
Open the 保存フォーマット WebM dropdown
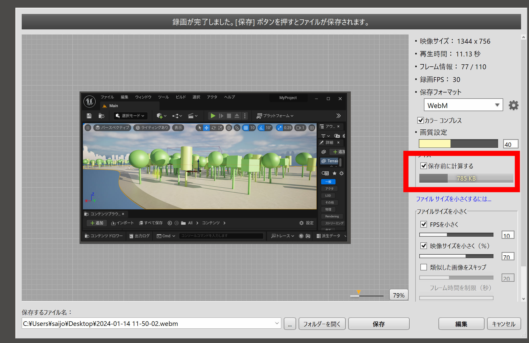[463, 105]
